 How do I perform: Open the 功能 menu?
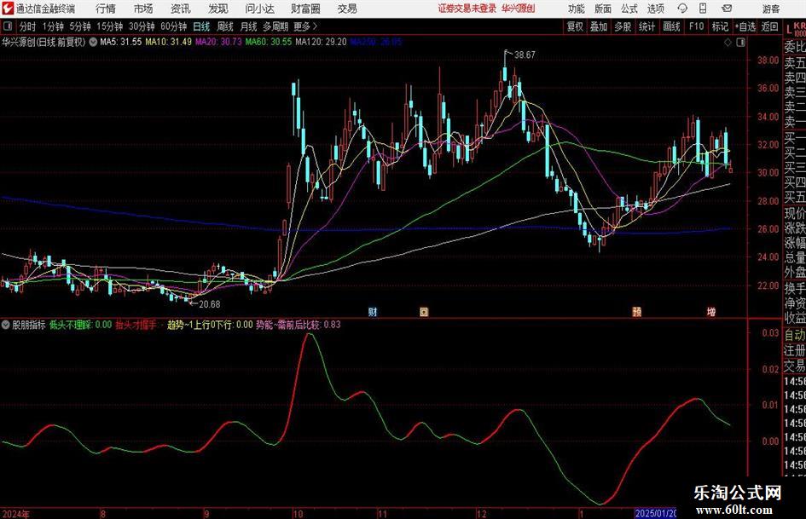pos(577,9)
